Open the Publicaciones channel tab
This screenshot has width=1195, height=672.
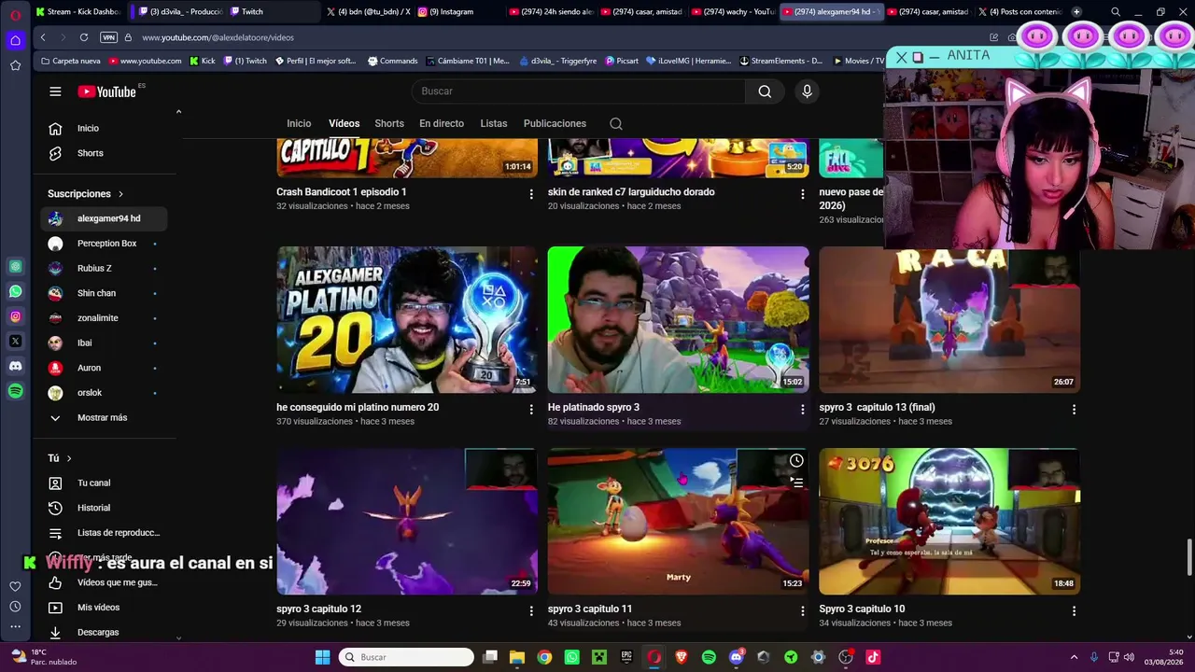click(x=555, y=123)
